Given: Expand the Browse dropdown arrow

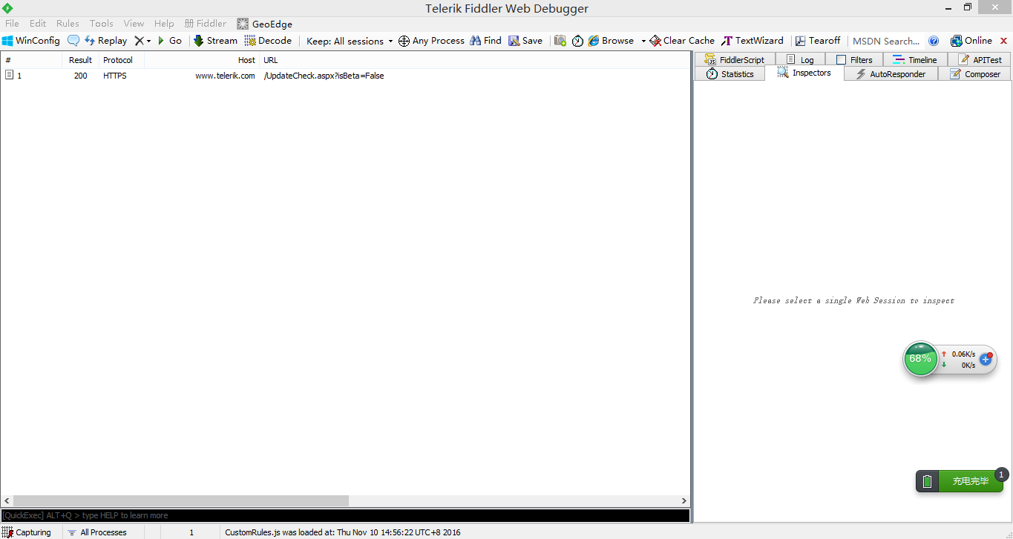Looking at the screenshot, I should coord(643,41).
